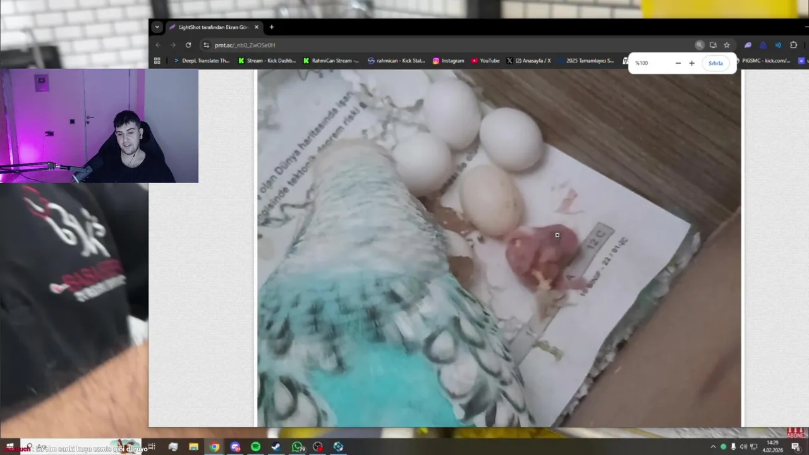
Task: Click the prnt.sc address bar
Action: click(x=449, y=45)
